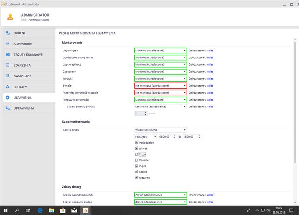
Task: Click the Atlas link next to Wydruki
Action: point(210,79)
